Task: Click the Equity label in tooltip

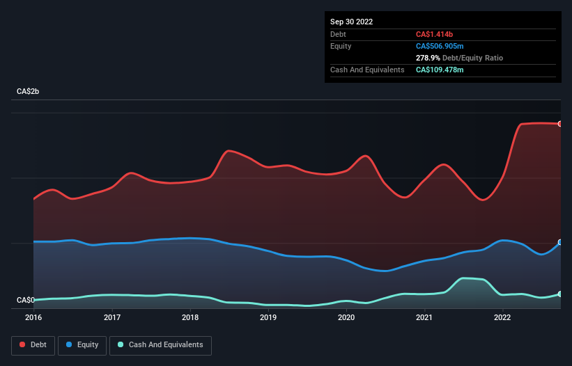Action: tap(341, 46)
